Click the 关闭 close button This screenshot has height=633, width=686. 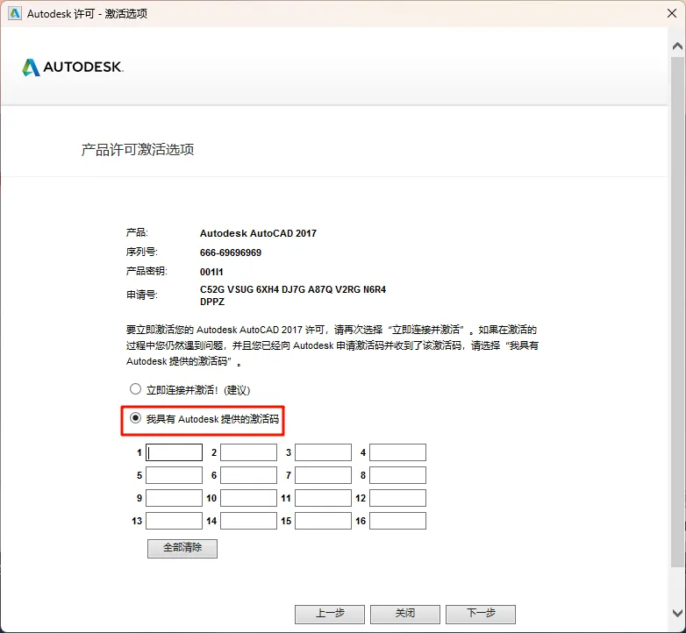[x=405, y=614]
